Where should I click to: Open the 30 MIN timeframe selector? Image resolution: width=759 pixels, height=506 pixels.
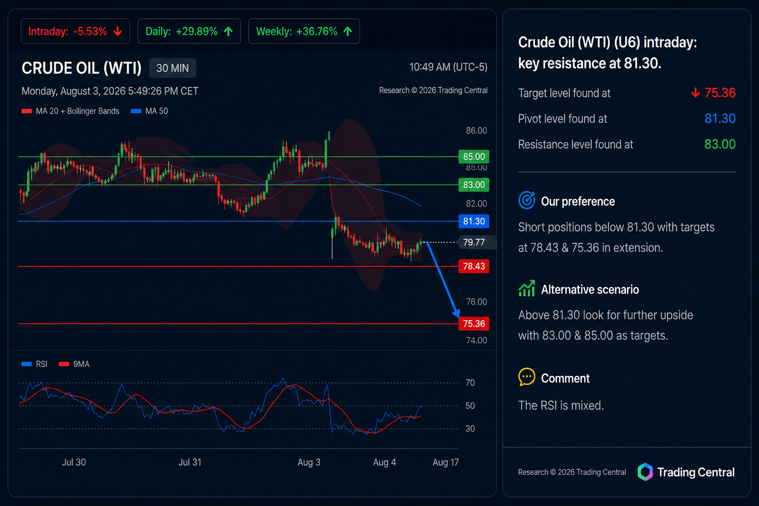pos(172,68)
